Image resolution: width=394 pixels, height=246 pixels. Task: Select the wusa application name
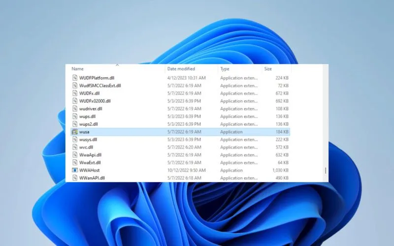pos(84,132)
